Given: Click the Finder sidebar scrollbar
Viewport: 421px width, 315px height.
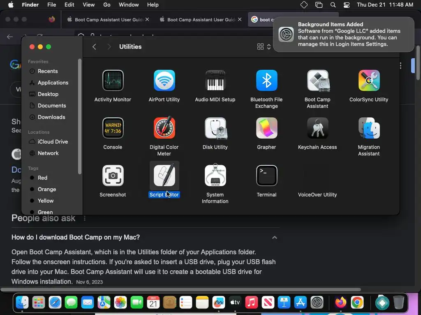Looking at the screenshot, I should (x=79, y=116).
